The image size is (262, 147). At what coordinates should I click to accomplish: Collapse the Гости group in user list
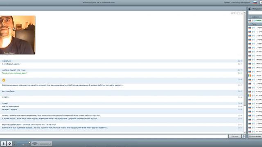tap(249, 24)
